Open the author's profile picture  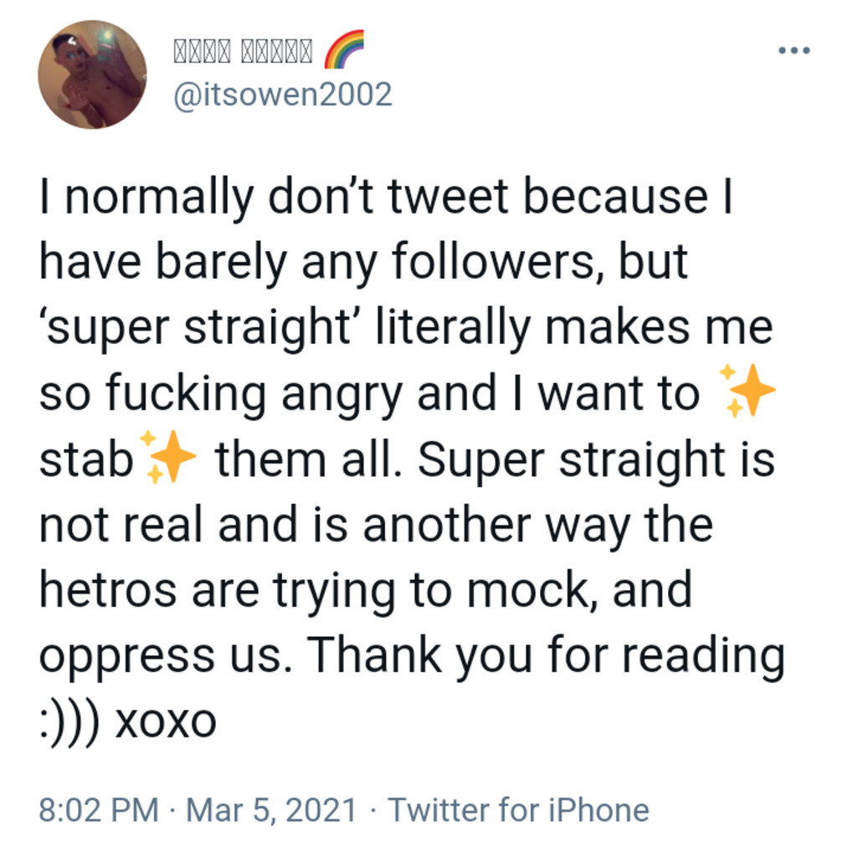click(92, 74)
